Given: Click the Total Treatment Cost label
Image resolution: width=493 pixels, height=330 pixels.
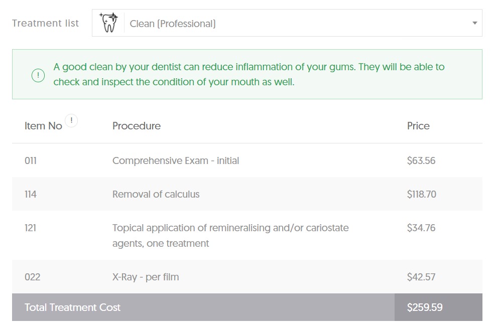Looking at the screenshot, I should (x=72, y=307).
